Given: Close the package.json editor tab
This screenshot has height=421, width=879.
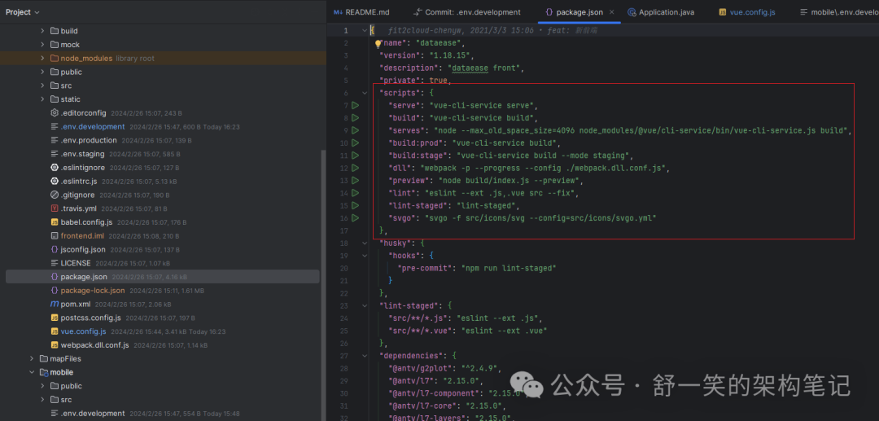Looking at the screenshot, I should (x=611, y=11).
